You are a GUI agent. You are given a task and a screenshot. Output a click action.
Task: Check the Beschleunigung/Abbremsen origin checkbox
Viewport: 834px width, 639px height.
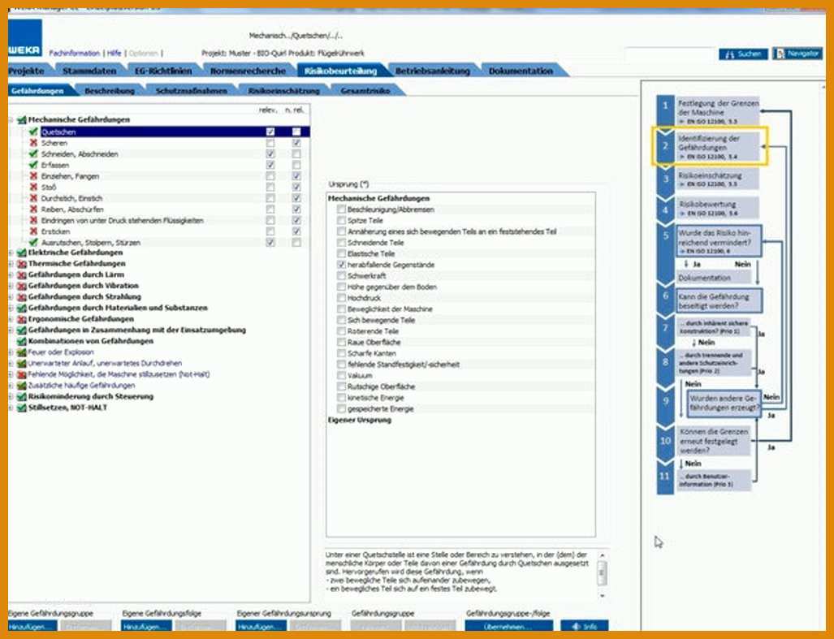point(341,209)
